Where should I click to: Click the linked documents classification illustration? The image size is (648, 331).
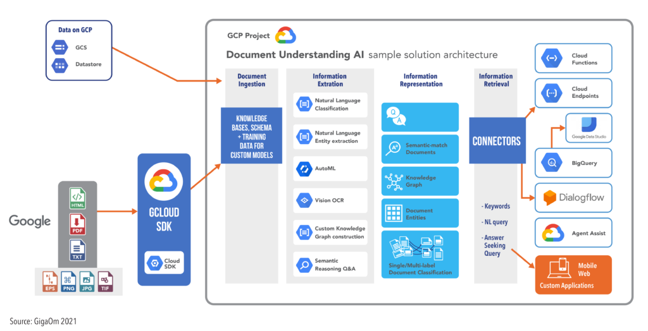tap(417, 248)
